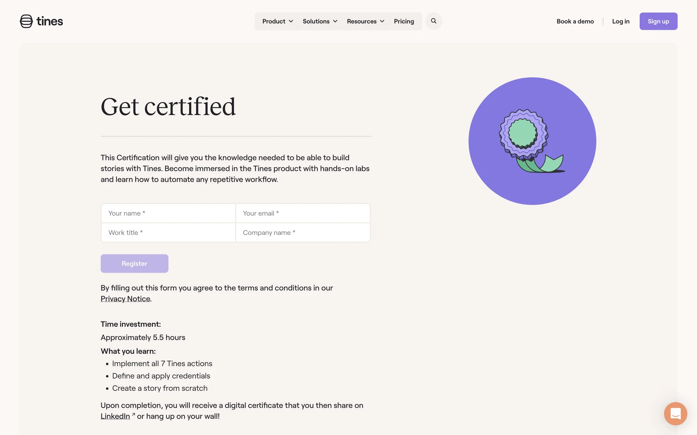Click Book a demo
Image resolution: width=697 pixels, height=435 pixels.
pos(575,21)
